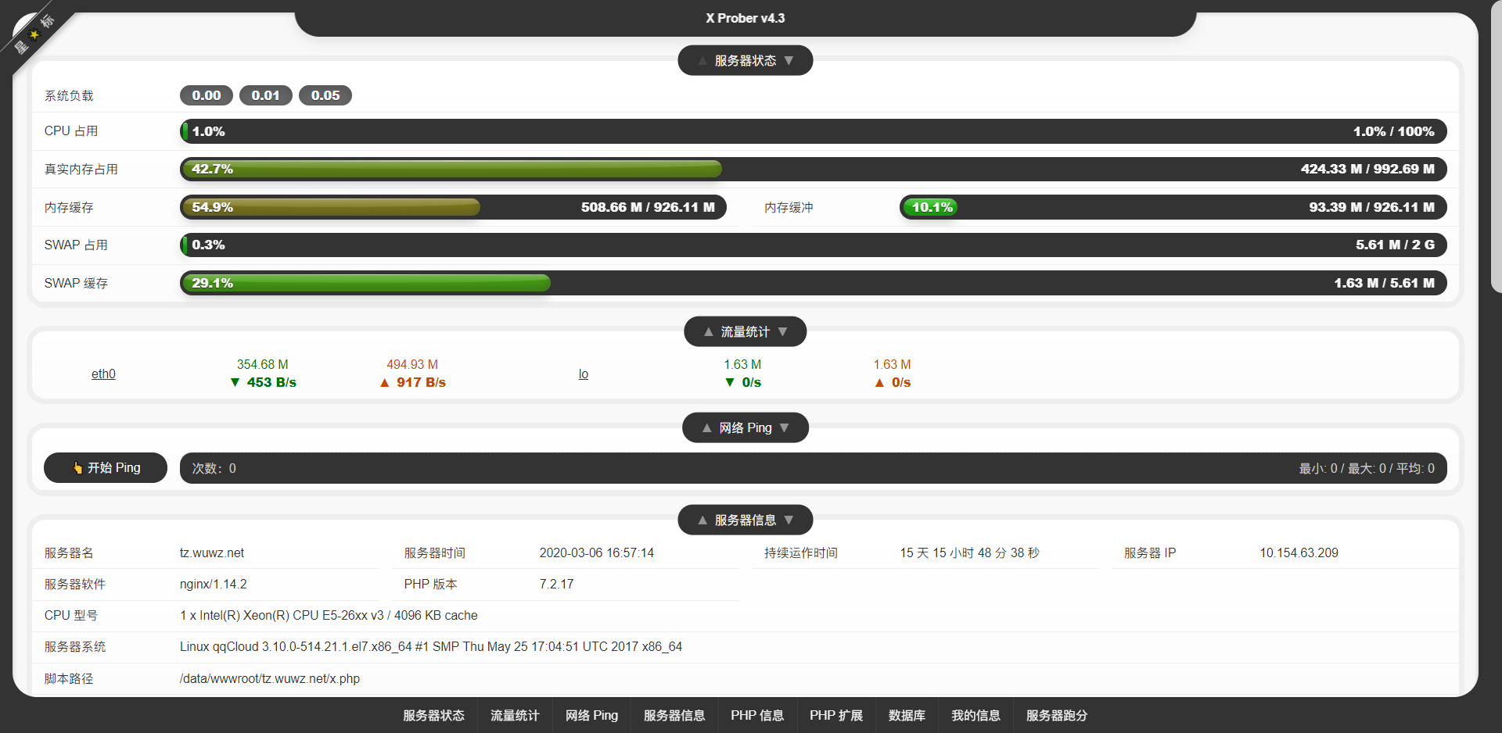Select 流量统计 in bottom navigation
Image resolution: width=1502 pixels, height=733 pixels.
pyautogui.click(x=515, y=715)
